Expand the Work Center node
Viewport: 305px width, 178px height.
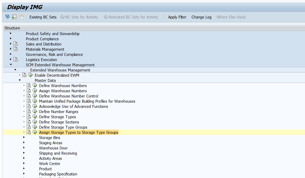click(x=24, y=163)
